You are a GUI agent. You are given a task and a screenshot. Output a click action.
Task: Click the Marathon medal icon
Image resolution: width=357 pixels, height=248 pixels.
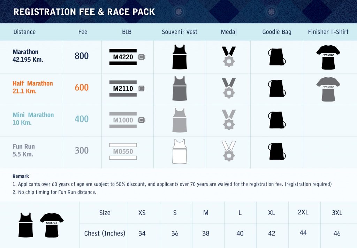pyautogui.click(x=229, y=57)
